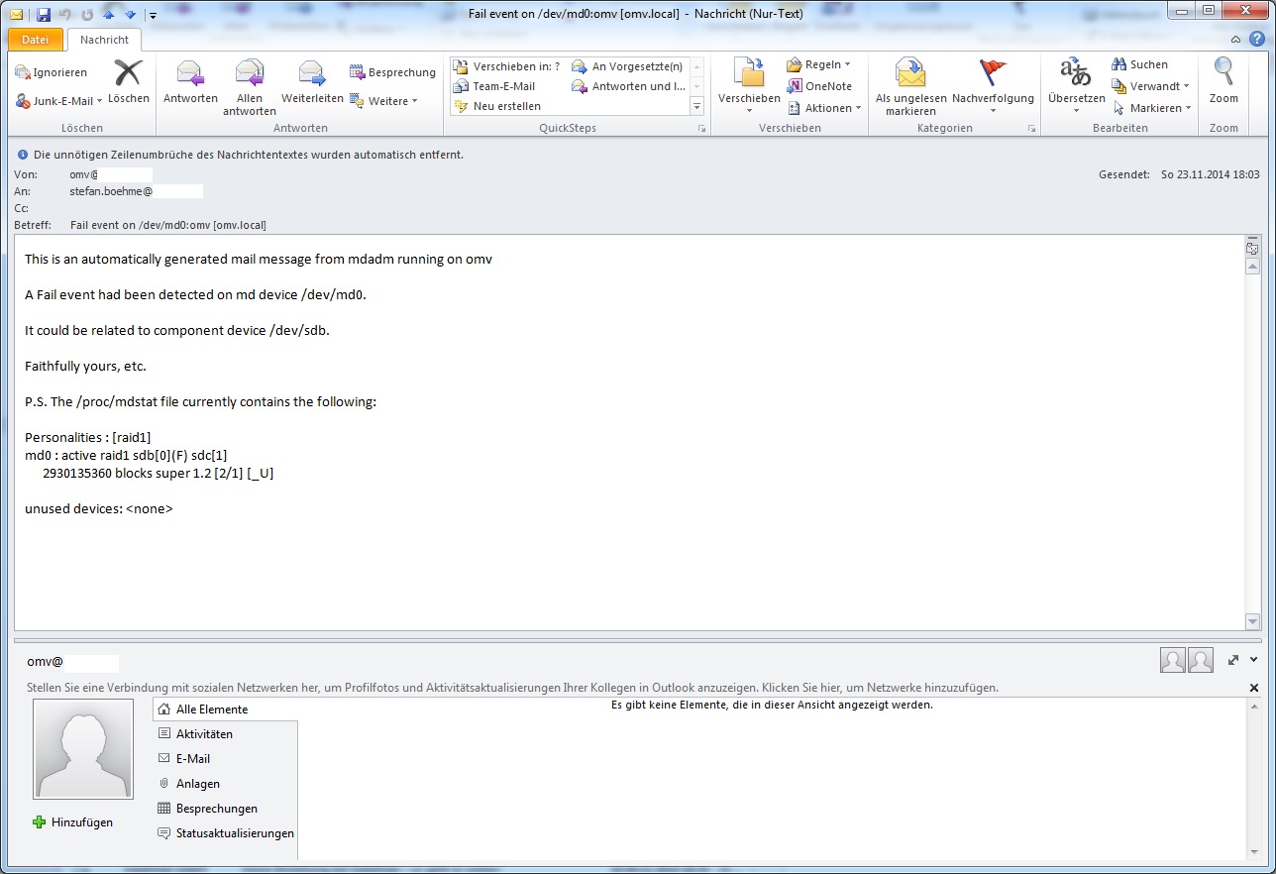Reply using the Antworten button

pyautogui.click(x=190, y=81)
